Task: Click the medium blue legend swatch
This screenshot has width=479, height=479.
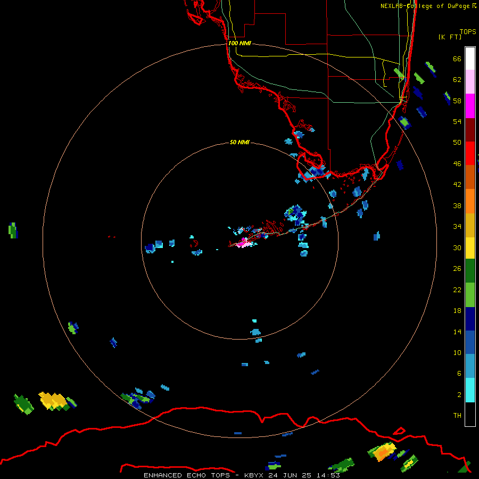Action: click(470, 342)
